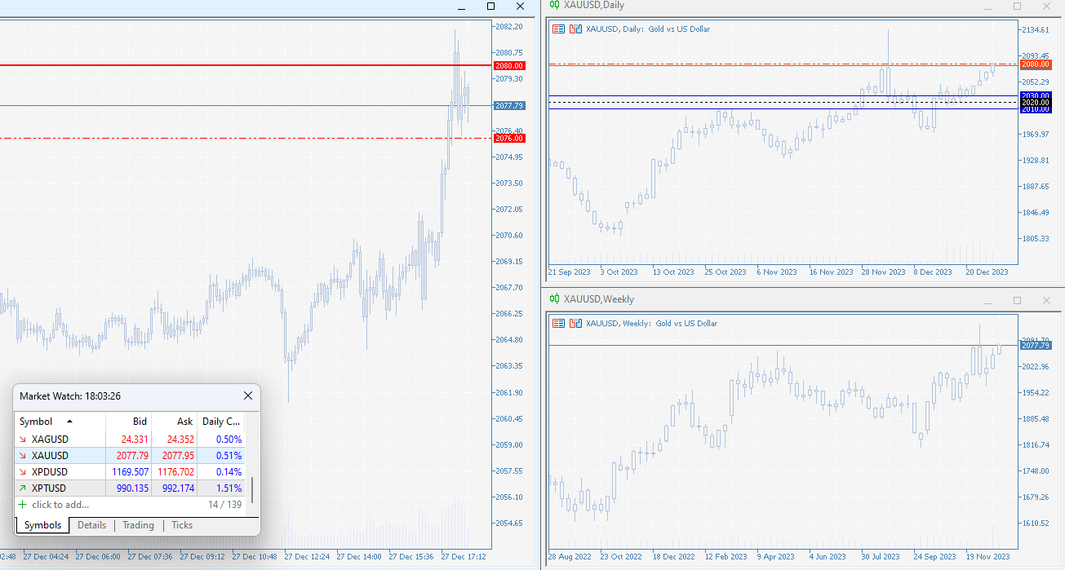Open depth of market icon in Daily chart
The height and width of the screenshot is (570, 1065).
tap(575, 29)
